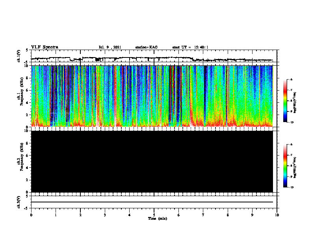Click the "10" tick on time axis
Screen dimensions: 312x241
coord(277,215)
